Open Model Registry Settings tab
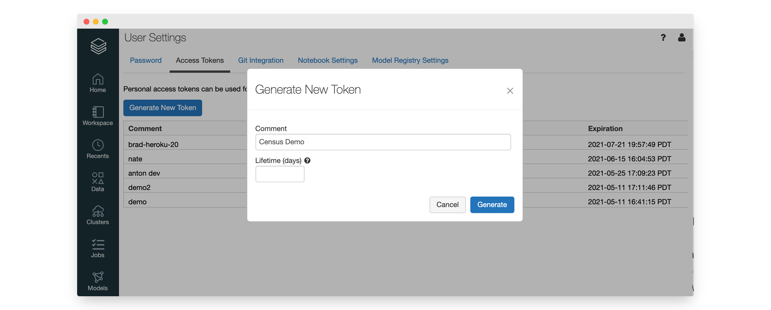This screenshot has width=771, height=310. pos(410,61)
